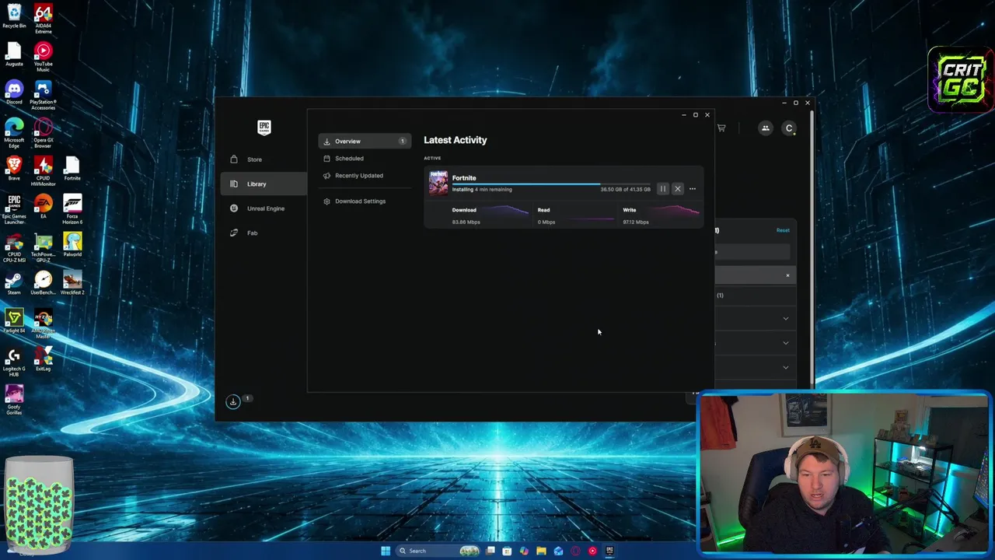Click the Fortnite install progress bar
This screenshot has height=560, width=995.
[551, 184]
